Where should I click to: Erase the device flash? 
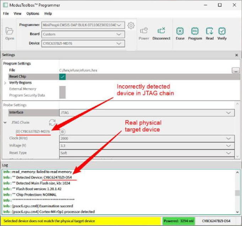coord(180,34)
